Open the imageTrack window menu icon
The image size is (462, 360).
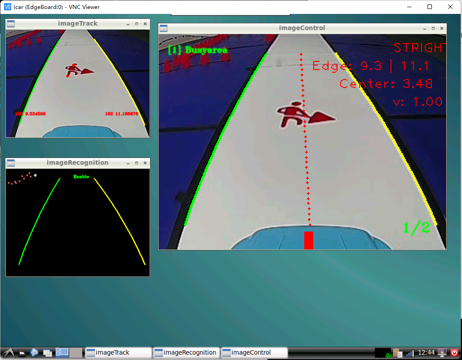pos(11,23)
